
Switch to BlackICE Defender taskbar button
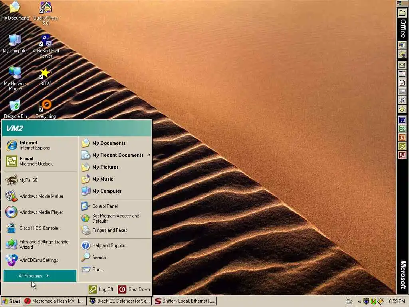pyautogui.click(x=119, y=301)
